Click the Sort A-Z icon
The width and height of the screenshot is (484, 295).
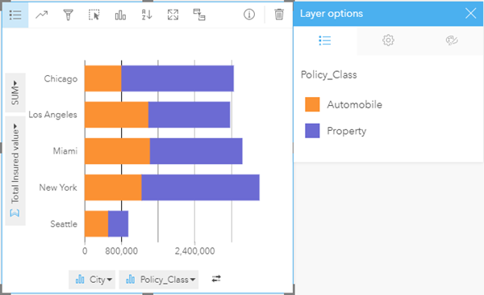(147, 15)
